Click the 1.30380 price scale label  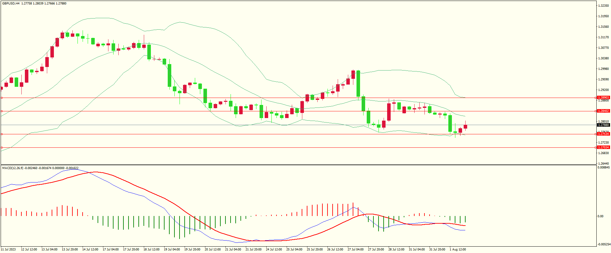[x=603, y=58]
